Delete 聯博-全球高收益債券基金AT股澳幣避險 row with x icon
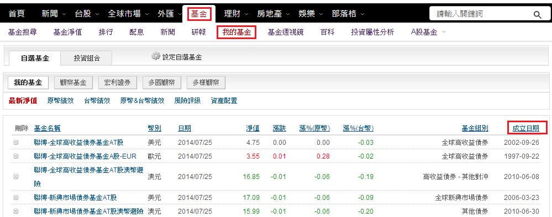 [x=15, y=177]
